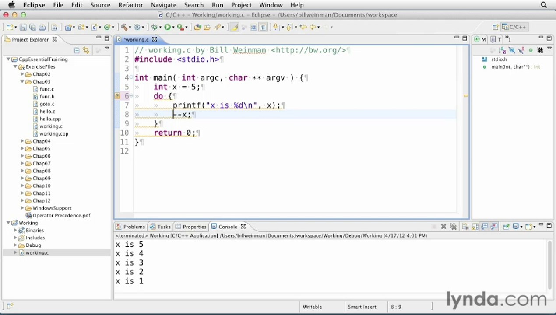The width and height of the screenshot is (556, 315).
Task: Click the Search flashlight toolbar icon
Action: 217,27
